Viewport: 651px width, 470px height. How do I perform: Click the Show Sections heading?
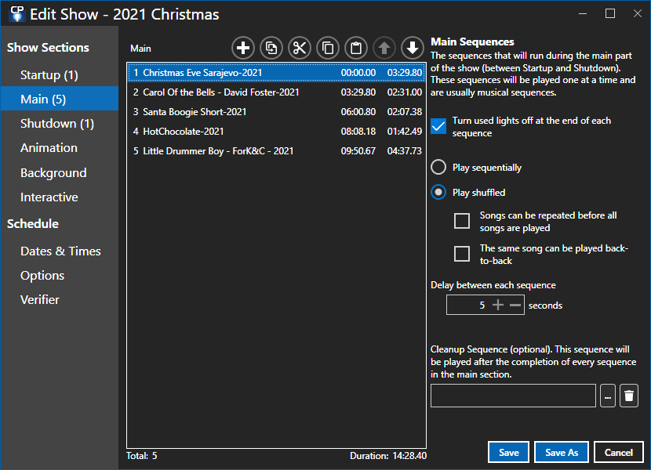[48, 48]
